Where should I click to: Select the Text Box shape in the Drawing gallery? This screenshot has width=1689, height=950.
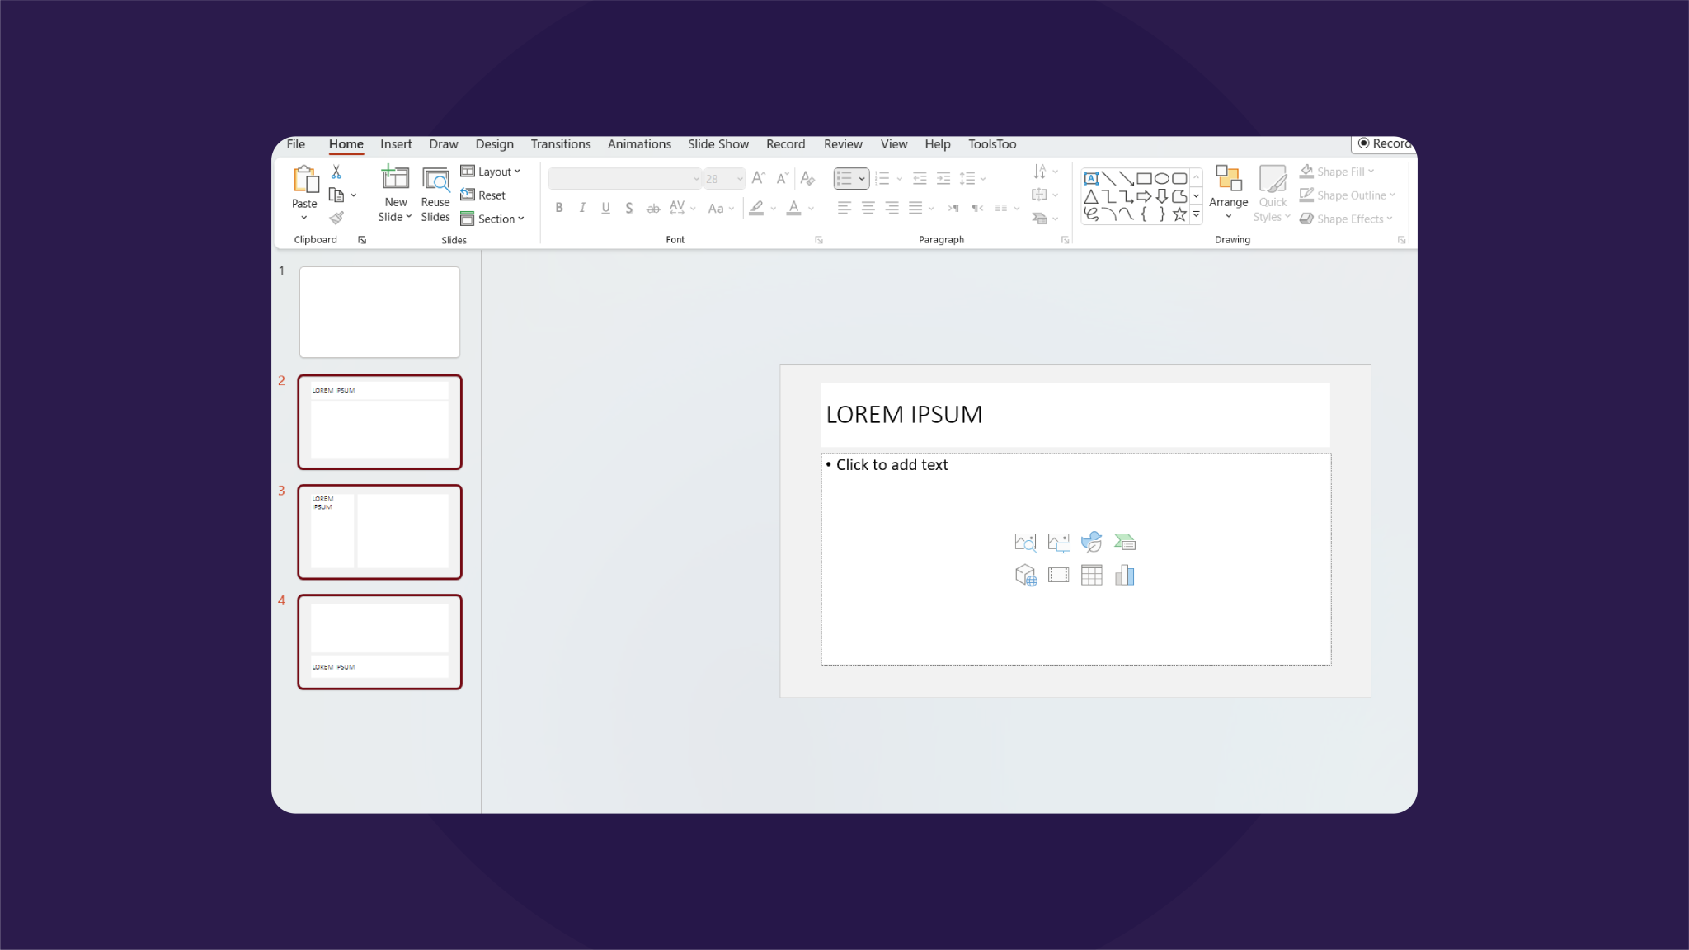coord(1091,178)
